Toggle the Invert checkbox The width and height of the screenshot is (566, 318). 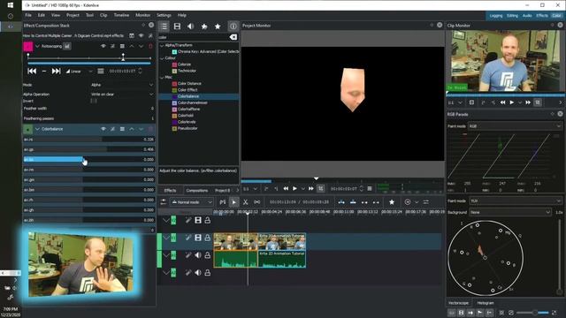pyautogui.click(x=94, y=101)
